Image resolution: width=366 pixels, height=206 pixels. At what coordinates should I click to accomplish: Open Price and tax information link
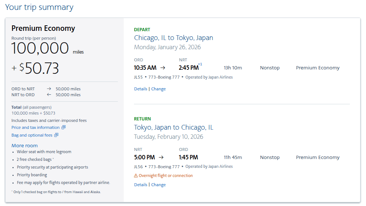tap(36, 127)
